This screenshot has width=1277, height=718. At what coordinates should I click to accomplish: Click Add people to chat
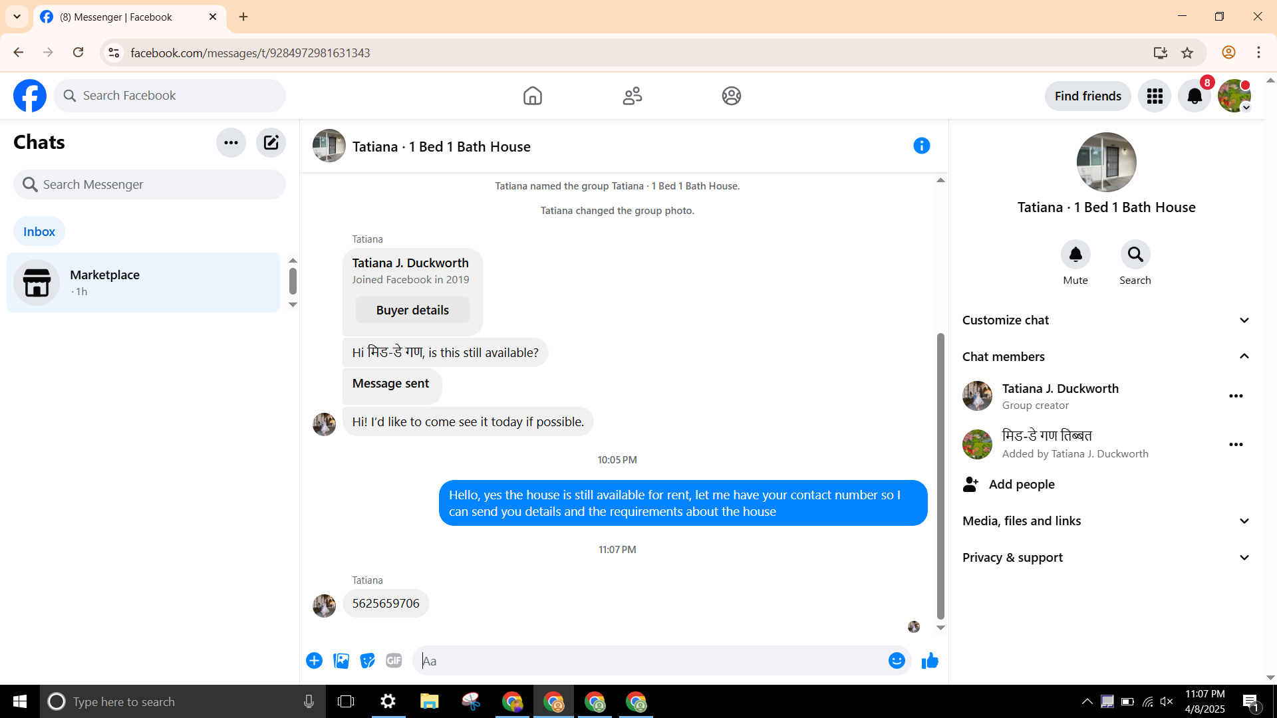[1021, 484]
